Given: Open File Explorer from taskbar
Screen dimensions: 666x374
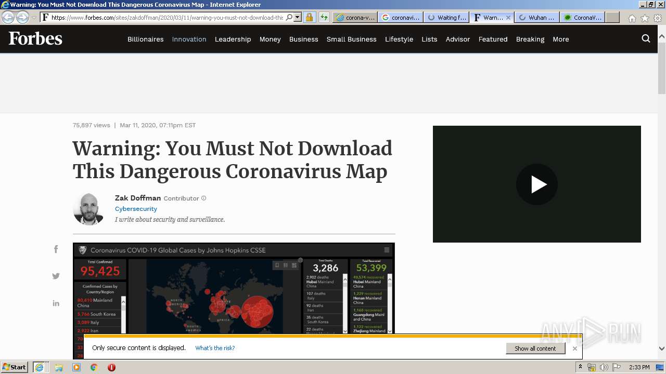Looking at the screenshot, I should [59, 367].
